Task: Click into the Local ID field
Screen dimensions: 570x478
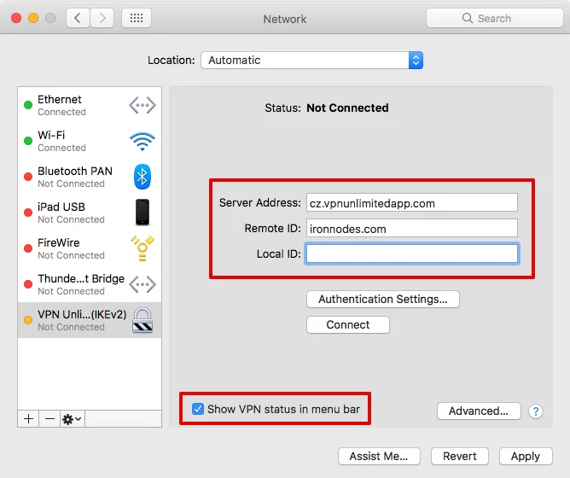Action: [411, 254]
